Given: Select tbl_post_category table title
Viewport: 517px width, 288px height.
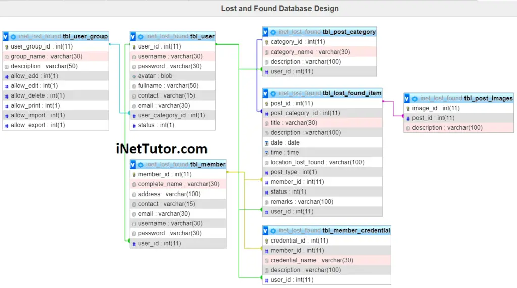Looking at the screenshot, I should click(x=349, y=32).
